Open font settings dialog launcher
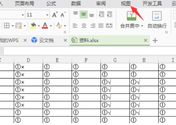176x125 pixels. tap(65, 32)
